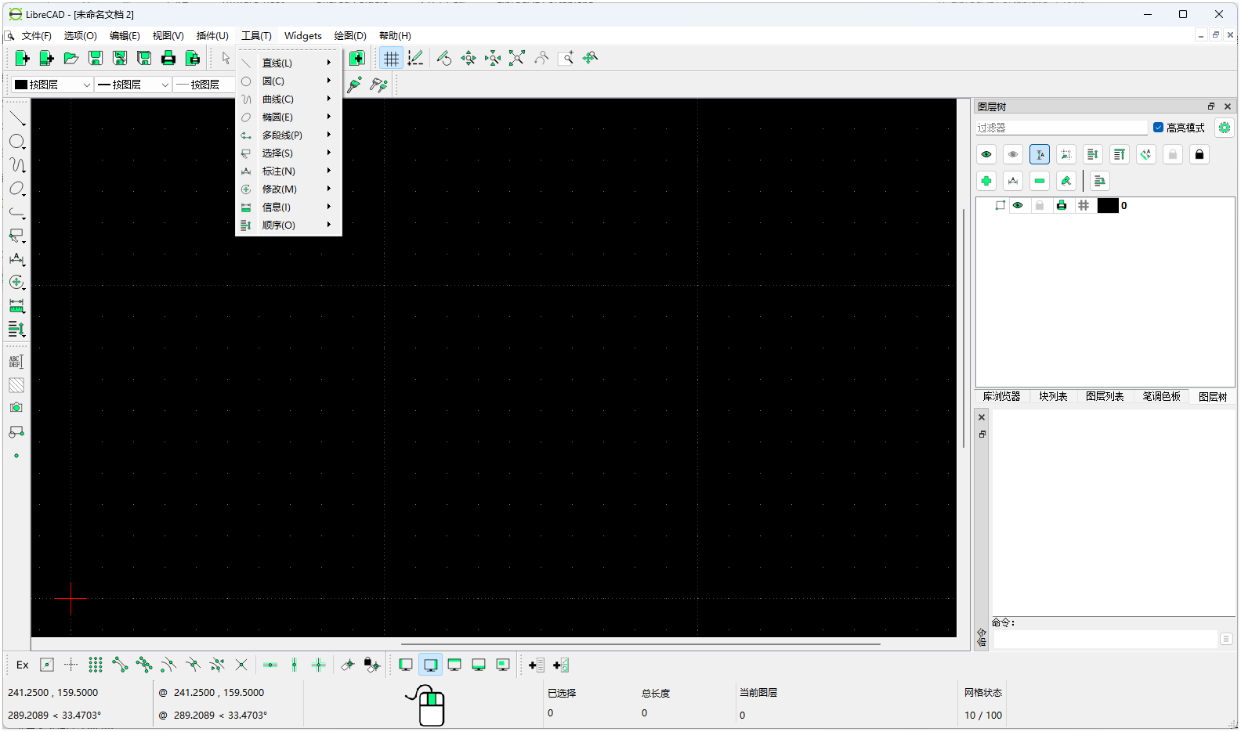Select the Dimension tool in left sidebar
Viewport: 1241px width, 732px height.
(x=16, y=259)
